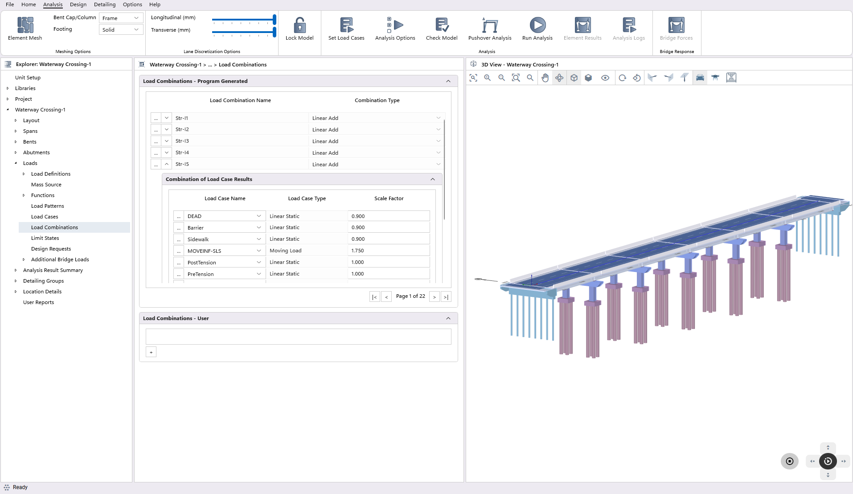The width and height of the screenshot is (853, 494).
Task: Click the Element Mesh icon
Action: point(25,25)
